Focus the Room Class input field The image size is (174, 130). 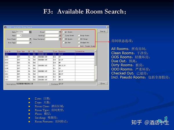point(23,39)
